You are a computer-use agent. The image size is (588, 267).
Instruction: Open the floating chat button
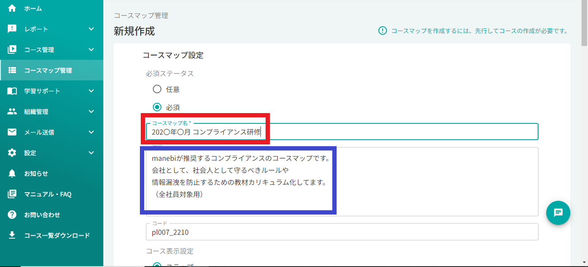click(x=558, y=212)
